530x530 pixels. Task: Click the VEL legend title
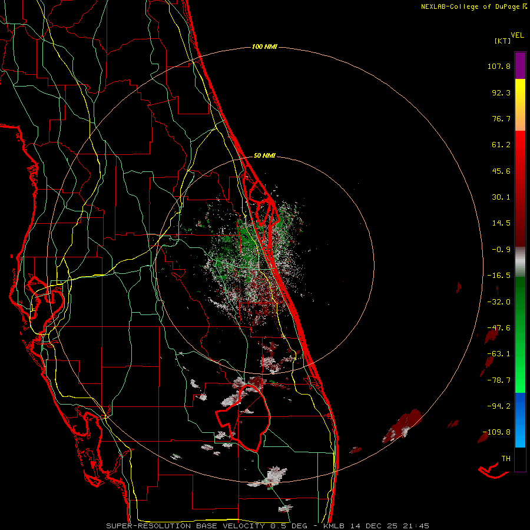point(517,35)
